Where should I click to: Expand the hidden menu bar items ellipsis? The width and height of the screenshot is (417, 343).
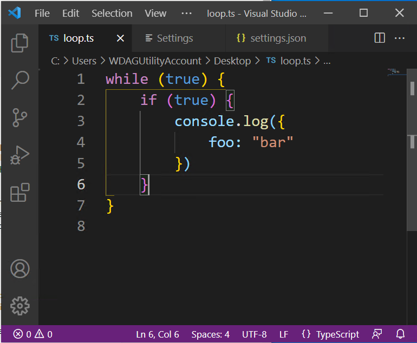coord(186,13)
